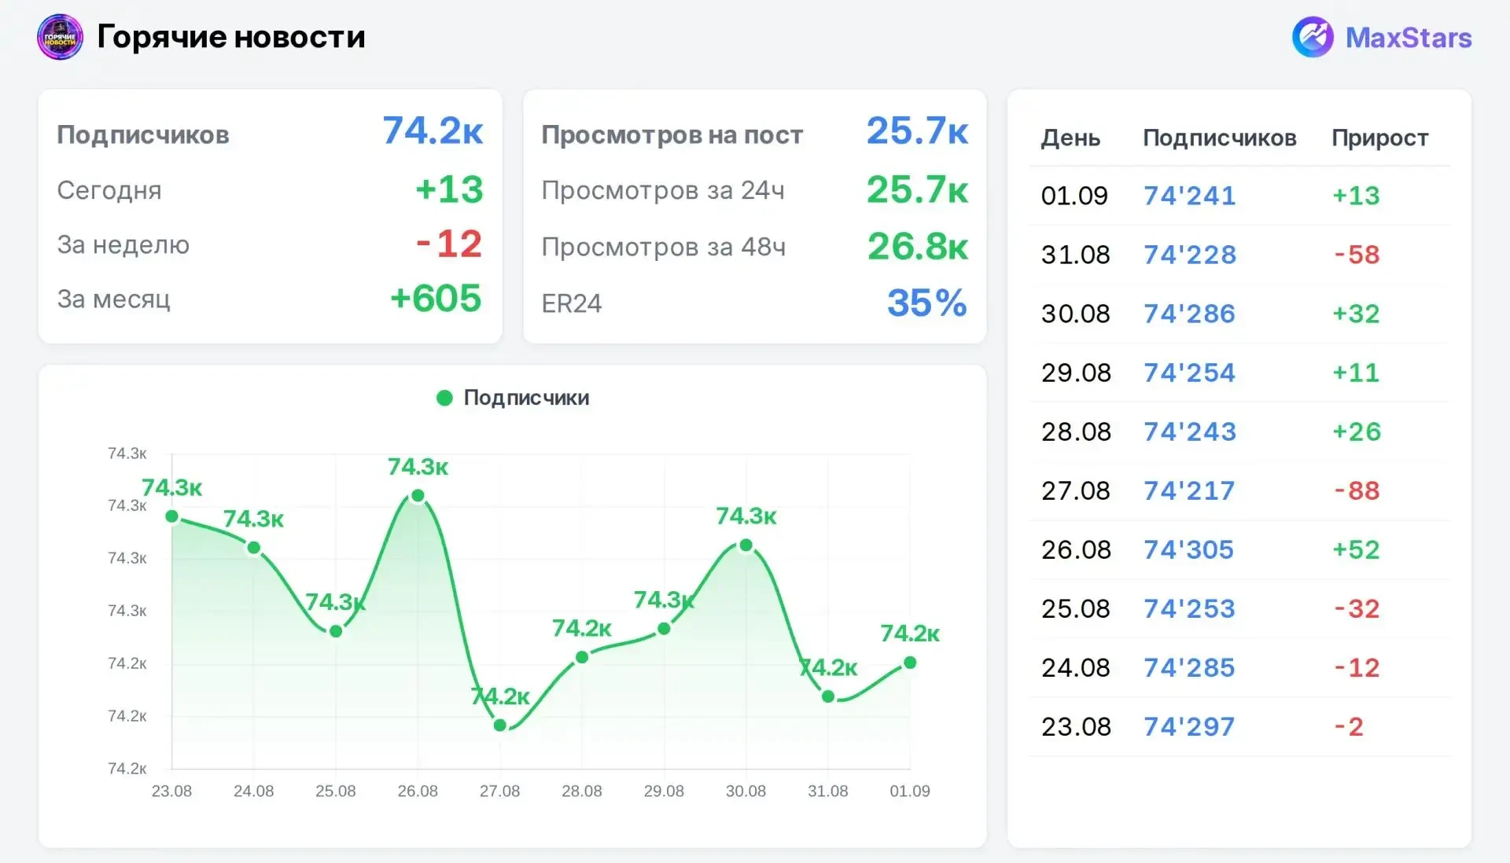The height and width of the screenshot is (863, 1510).
Task: Click the Подписчиков table column header
Action: tap(1219, 138)
